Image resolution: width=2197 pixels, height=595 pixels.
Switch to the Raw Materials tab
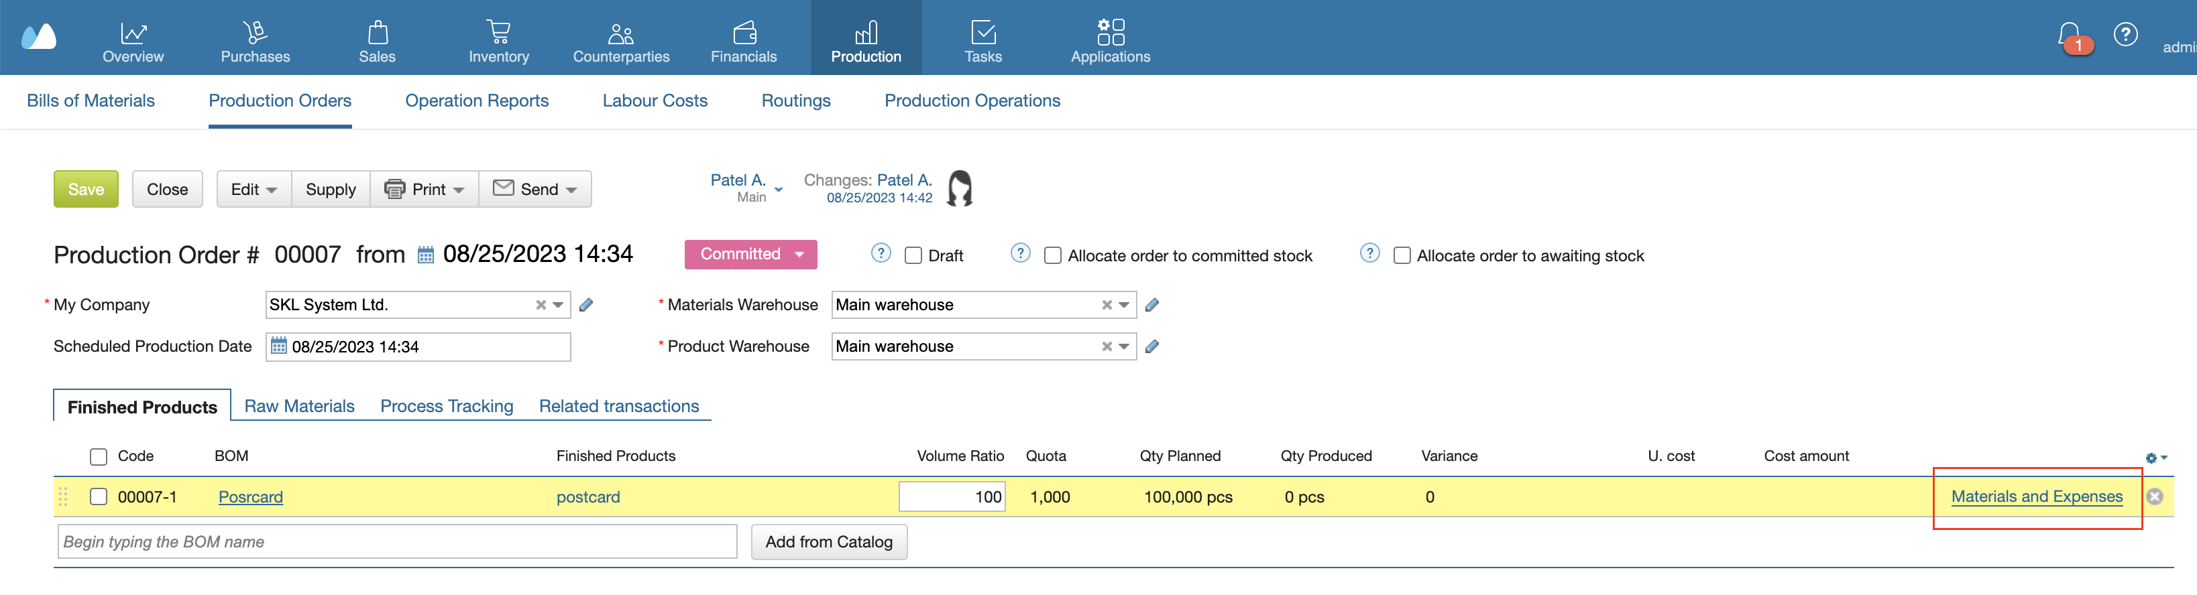point(299,407)
